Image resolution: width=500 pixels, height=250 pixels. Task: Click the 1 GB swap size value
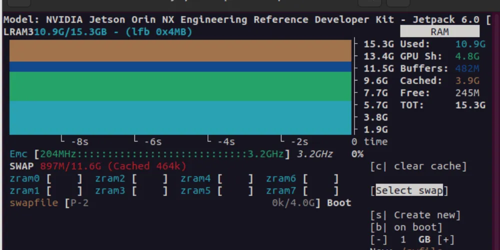click(415, 239)
